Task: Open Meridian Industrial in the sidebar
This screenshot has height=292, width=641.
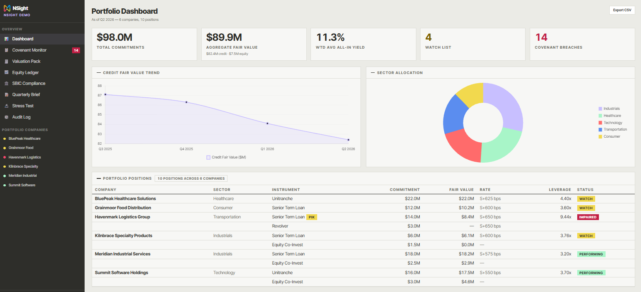Action: coord(23,176)
